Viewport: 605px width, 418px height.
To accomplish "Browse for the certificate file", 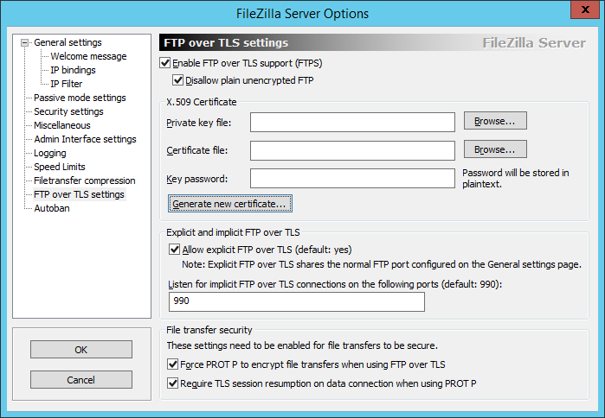I will [x=495, y=149].
